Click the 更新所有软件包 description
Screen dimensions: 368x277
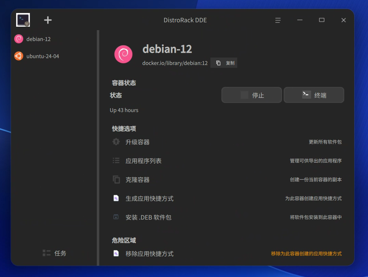(325, 142)
